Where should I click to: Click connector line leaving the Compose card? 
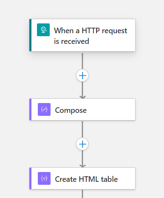[82, 129]
